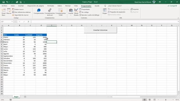Switch to the Fórmulas tab

point(51,6)
